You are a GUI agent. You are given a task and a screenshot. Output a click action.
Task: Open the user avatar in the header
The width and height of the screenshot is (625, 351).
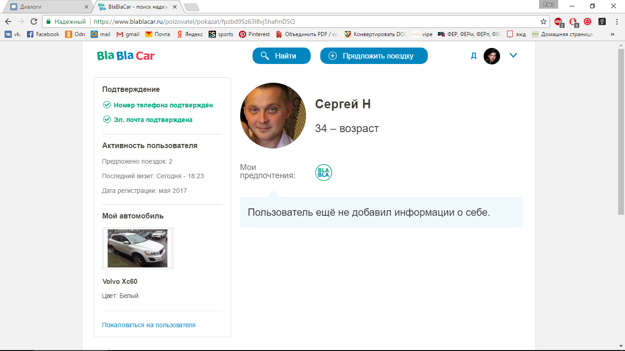click(492, 56)
